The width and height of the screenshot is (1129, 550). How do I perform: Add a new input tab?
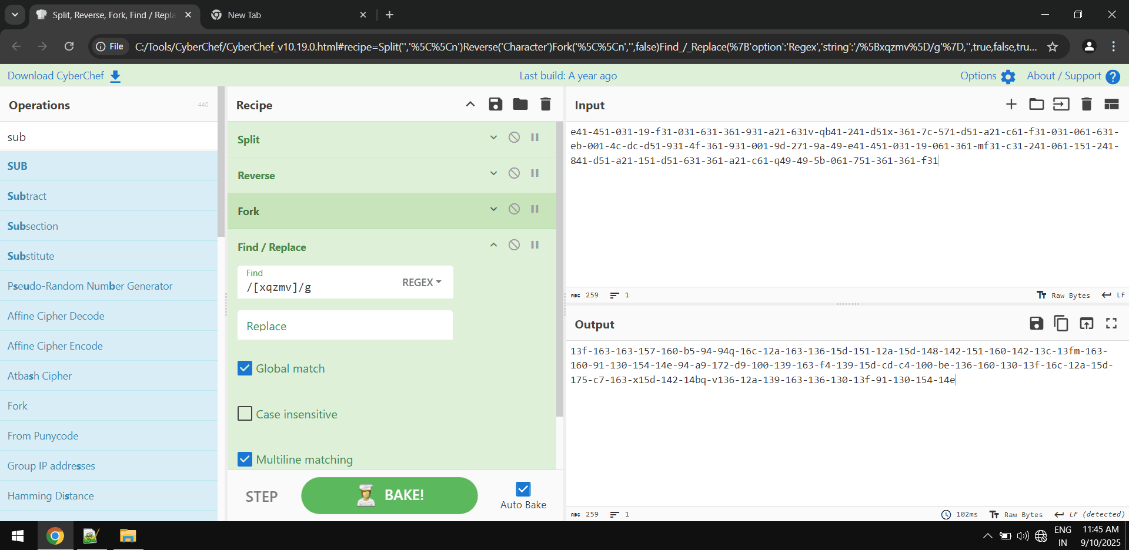point(1011,105)
